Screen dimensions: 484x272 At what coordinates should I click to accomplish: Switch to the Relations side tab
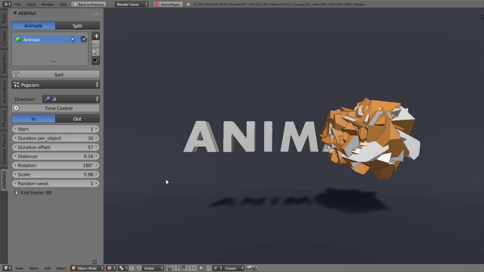[4, 63]
